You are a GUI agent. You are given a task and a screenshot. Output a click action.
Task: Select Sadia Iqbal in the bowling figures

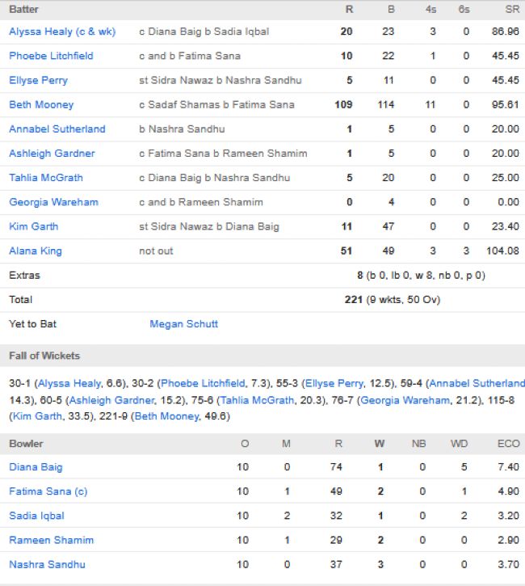click(x=36, y=515)
